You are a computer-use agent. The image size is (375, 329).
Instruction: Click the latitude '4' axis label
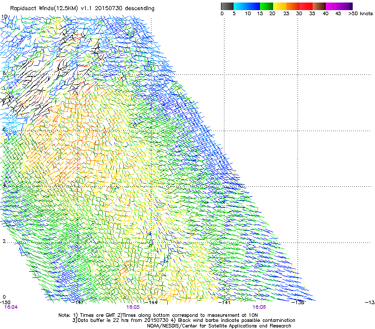click(x=4, y=185)
